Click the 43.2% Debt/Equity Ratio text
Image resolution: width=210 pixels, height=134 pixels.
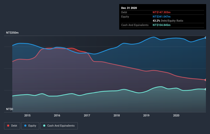click(168, 21)
